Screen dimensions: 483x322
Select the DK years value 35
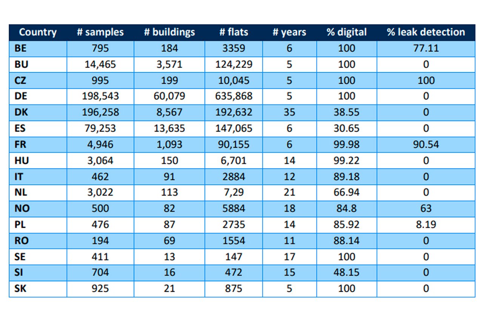pos(289,112)
